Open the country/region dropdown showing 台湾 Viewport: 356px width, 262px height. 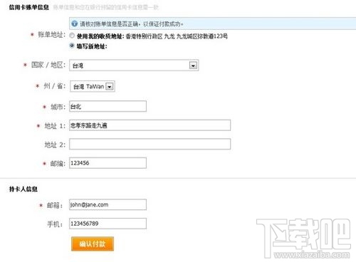[134, 65]
